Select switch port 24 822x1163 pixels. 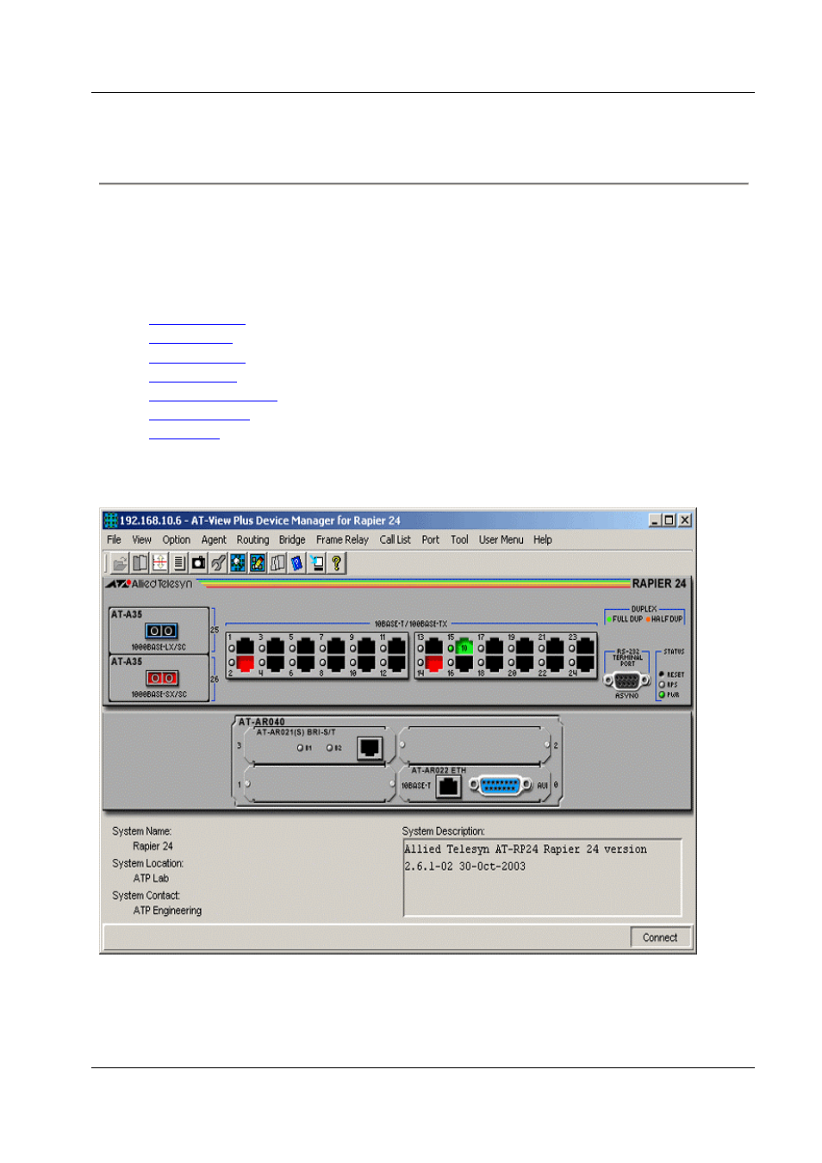point(586,663)
